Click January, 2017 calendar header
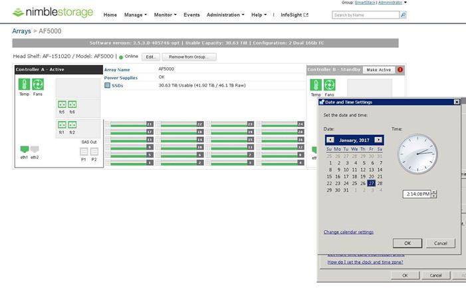Image resolution: width=466 pixels, height=296 pixels. [x=354, y=140]
